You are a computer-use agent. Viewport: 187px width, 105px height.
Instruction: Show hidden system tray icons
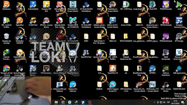(155, 102)
